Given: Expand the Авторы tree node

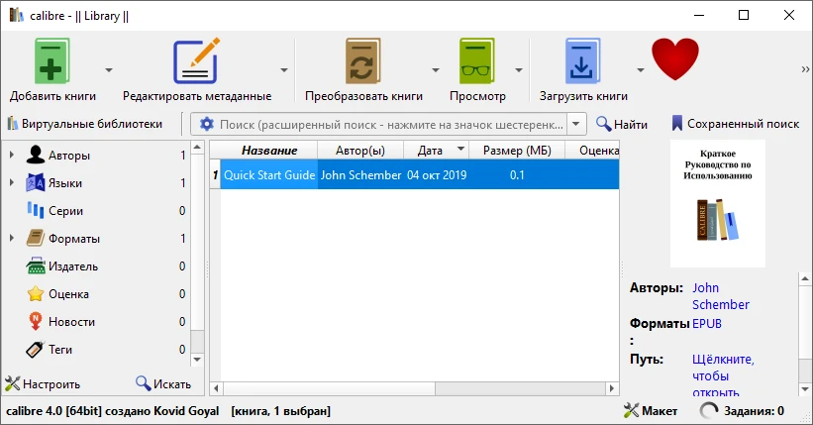Looking at the screenshot, I should (12, 156).
